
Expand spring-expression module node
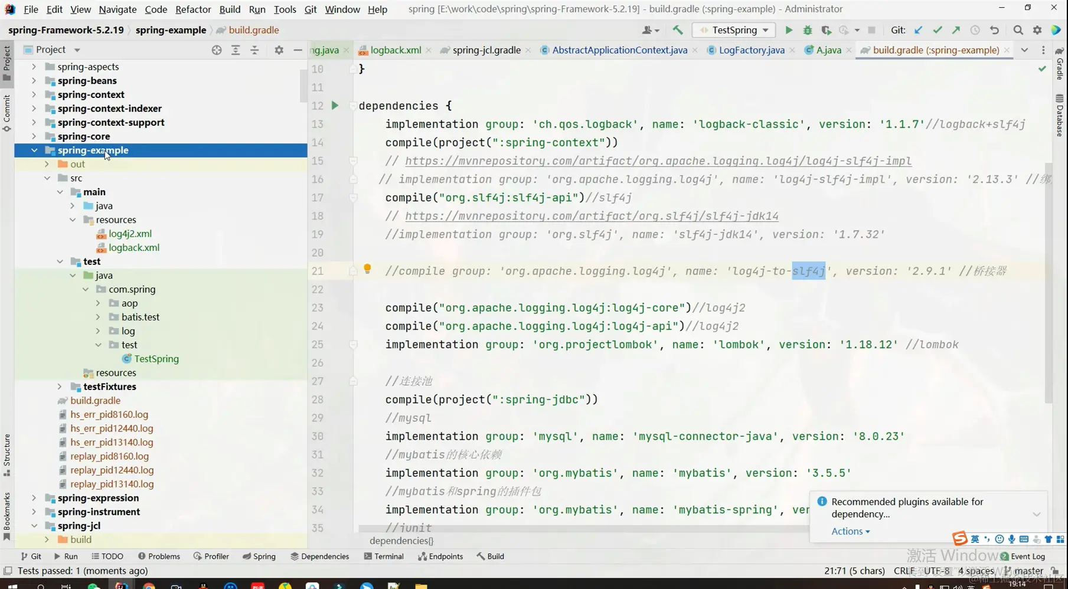(x=34, y=498)
